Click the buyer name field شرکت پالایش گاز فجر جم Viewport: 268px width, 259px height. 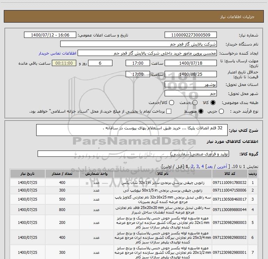tap(139, 44)
